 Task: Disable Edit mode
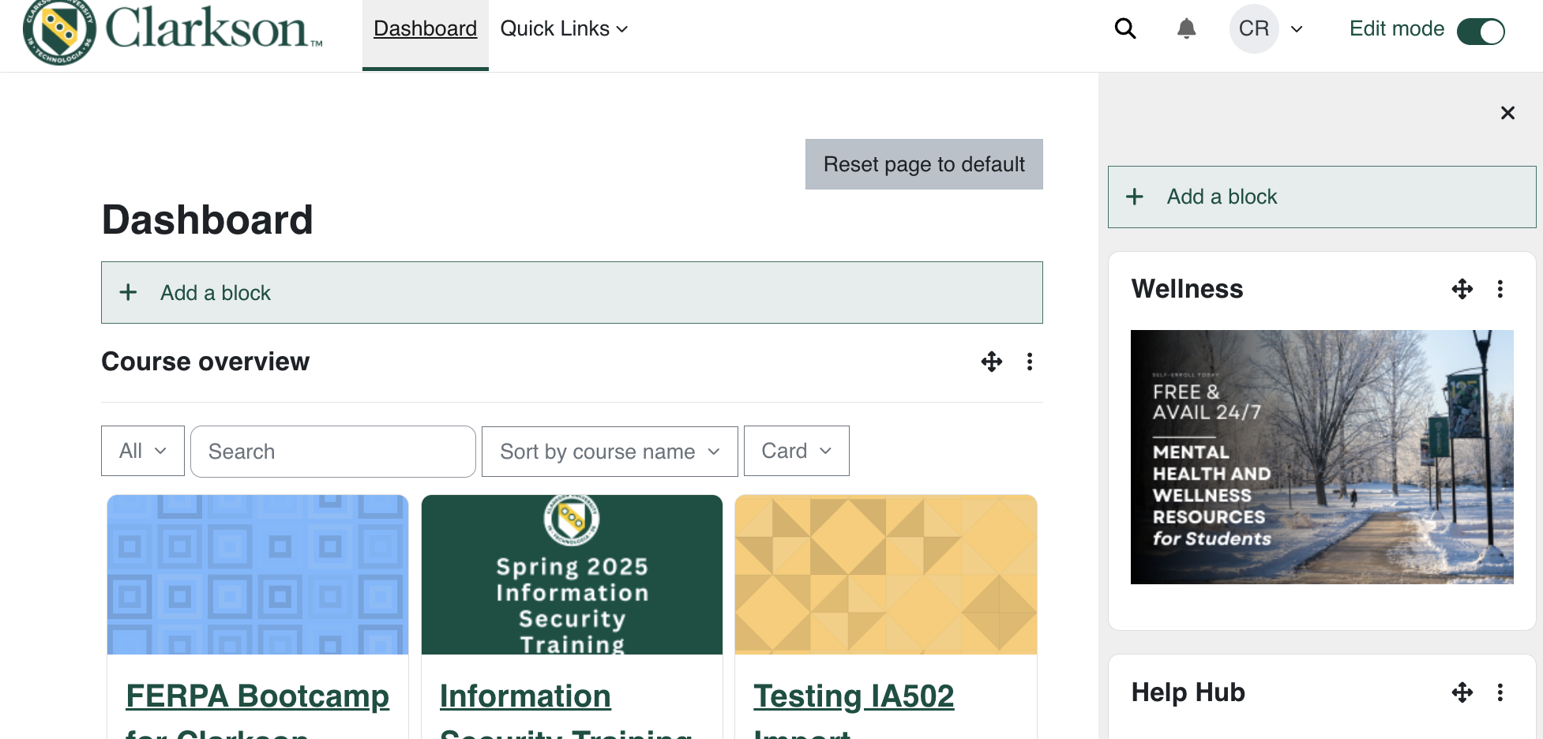[1481, 32]
